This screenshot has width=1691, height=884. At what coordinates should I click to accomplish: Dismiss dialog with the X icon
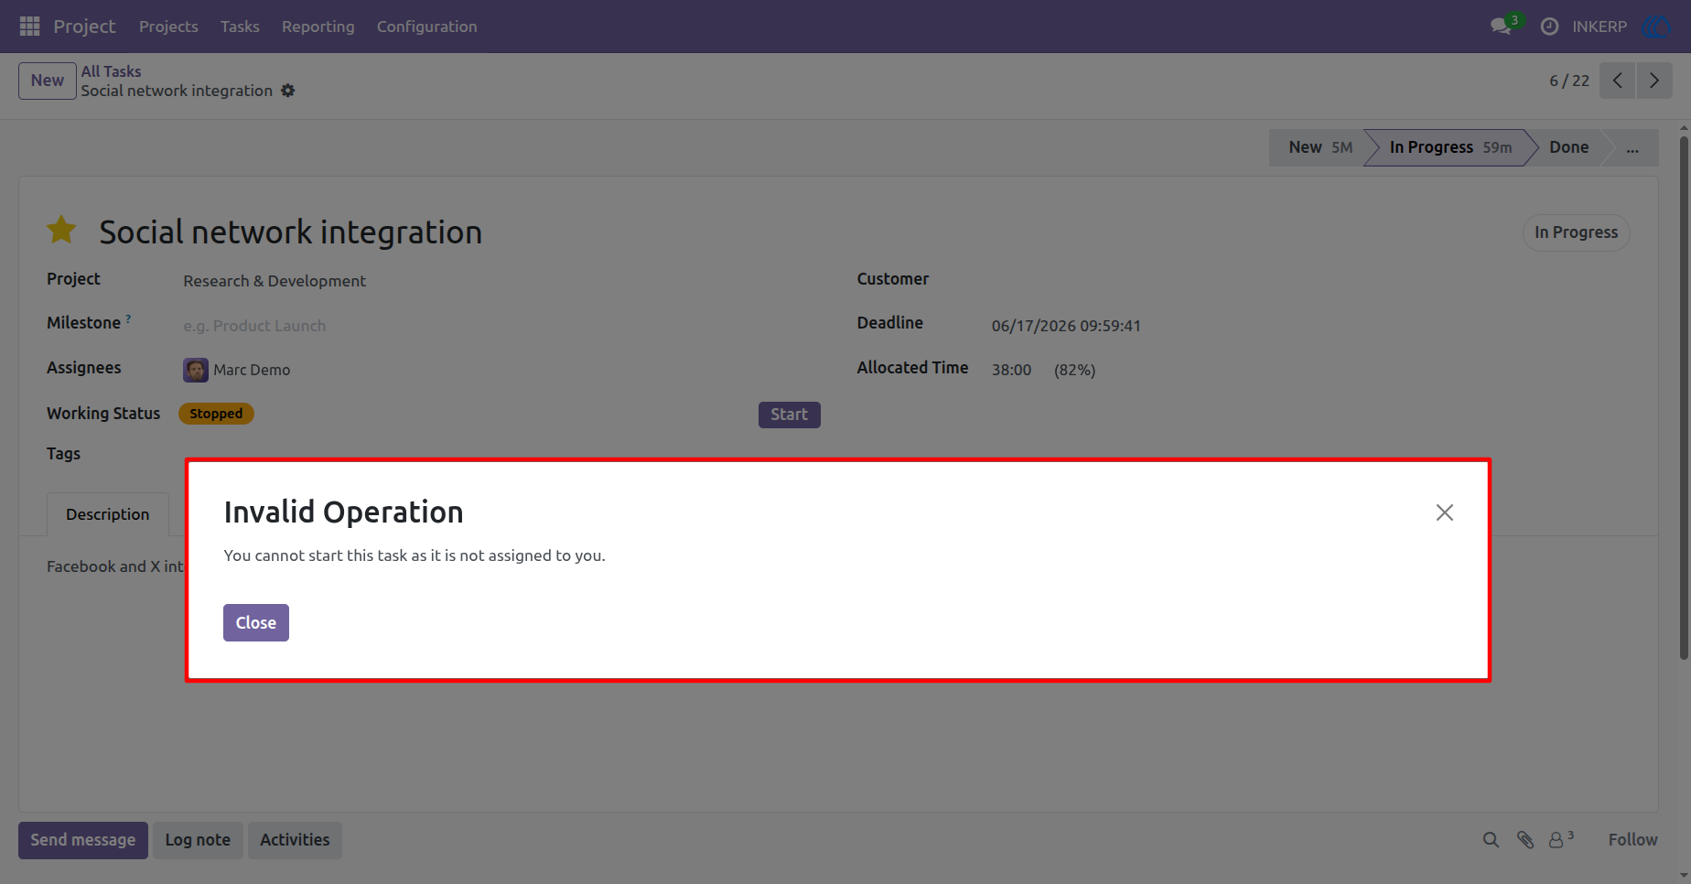coord(1445,512)
